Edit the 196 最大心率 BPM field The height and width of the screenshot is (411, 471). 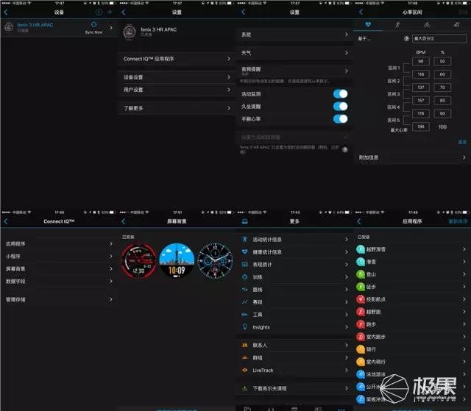(x=421, y=126)
